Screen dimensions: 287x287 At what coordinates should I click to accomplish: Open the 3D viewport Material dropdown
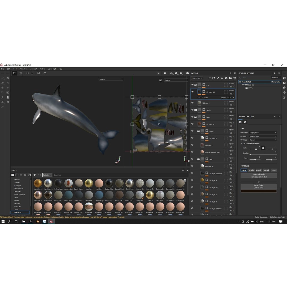111,79
